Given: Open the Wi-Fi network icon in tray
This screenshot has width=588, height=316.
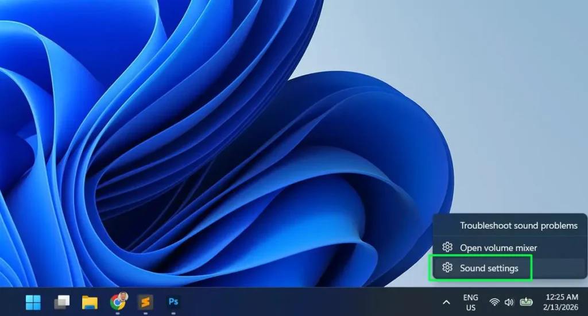Looking at the screenshot, I should pyautogui.click(x=494, y=302).
